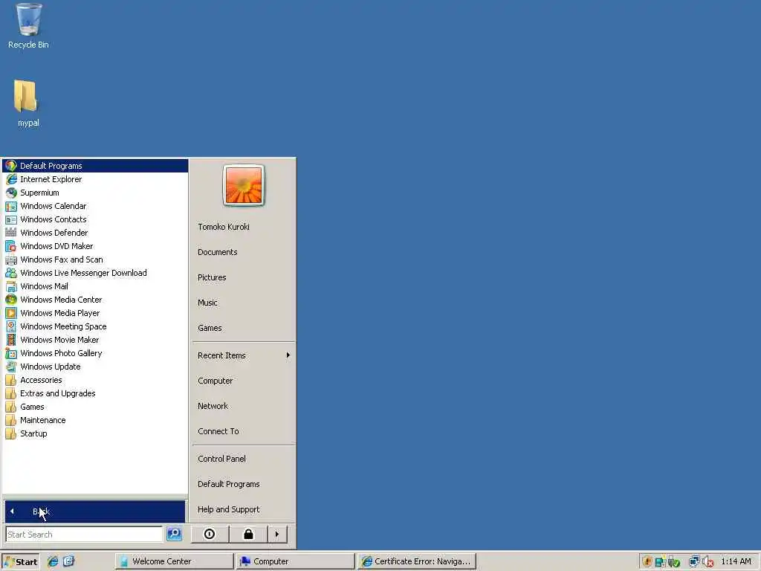
Task: Open Connect To
Action: pos(243,431)
